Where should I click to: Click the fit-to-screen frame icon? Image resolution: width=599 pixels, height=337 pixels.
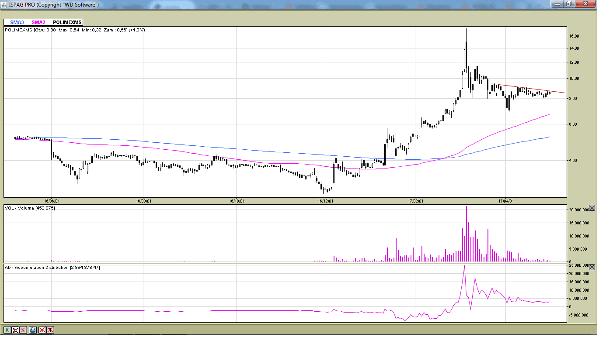[x=15, y=330]
